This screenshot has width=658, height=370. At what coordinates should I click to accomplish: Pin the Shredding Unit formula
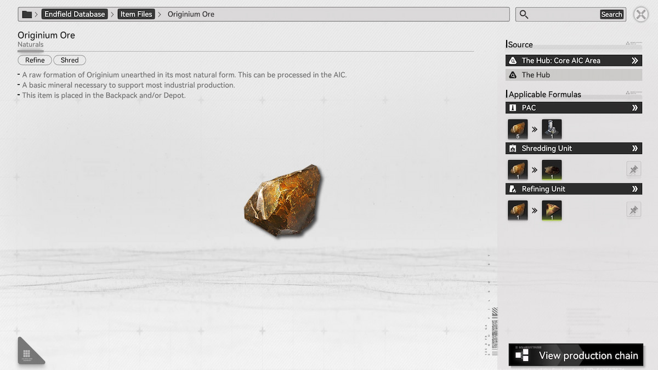[633, 170]
